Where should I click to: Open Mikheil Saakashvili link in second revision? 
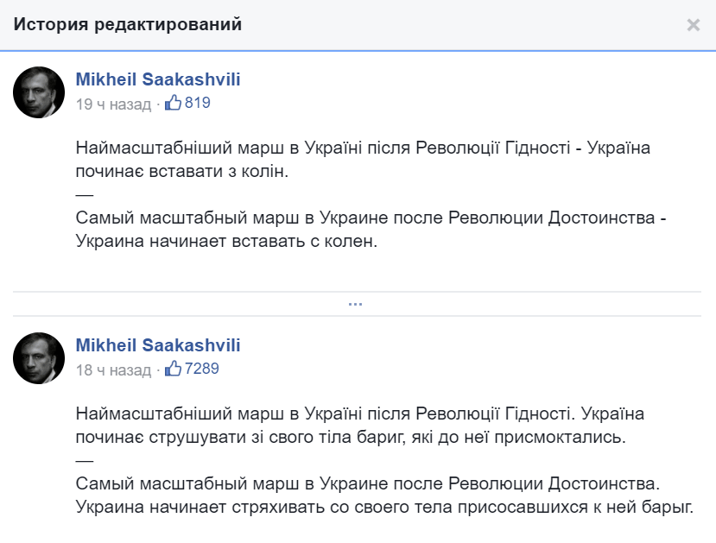[x=158, y=345]
